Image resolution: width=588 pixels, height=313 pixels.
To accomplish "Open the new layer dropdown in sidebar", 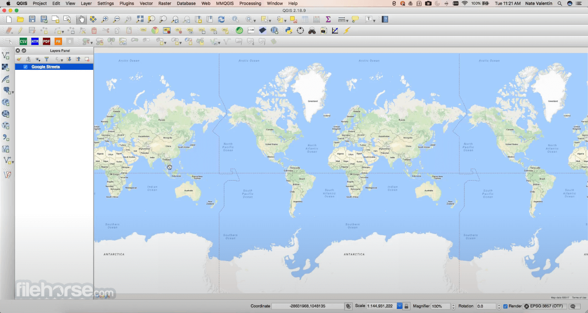I will 12,162.
